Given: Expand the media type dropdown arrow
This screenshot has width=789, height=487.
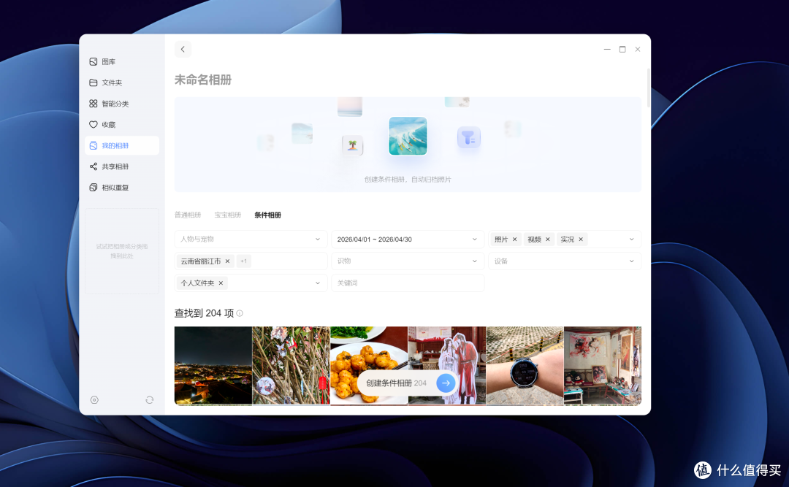Looking at the screenshot, I should 631,239.
